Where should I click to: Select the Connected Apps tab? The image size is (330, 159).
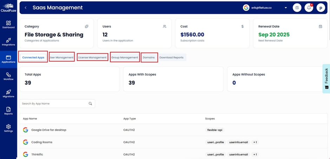coord(33,57)
